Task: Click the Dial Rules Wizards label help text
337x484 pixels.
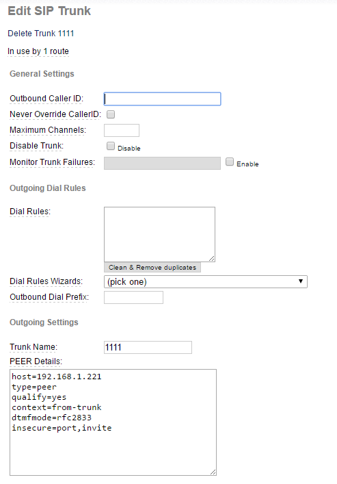Action: click(46, 281)
